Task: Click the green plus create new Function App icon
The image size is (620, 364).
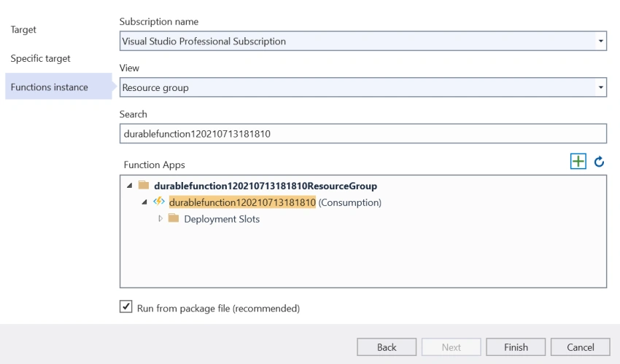Action: (578, 162)
